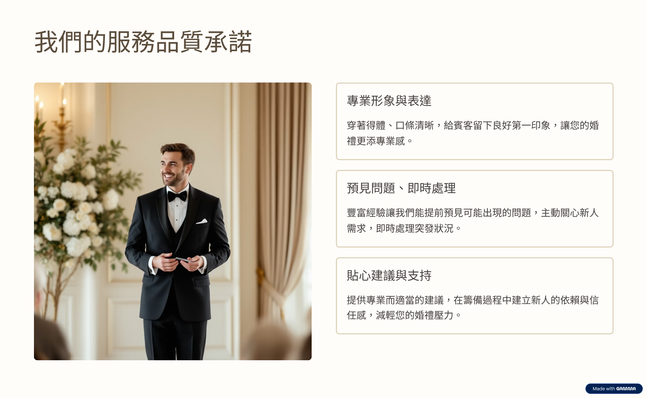The image size is (647, 398).
Task: Click the word Made in bottom badge
Action: pyautogui.click(x=599, y=389)
